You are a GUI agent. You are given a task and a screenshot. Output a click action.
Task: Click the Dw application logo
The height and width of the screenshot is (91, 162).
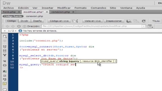6,3
